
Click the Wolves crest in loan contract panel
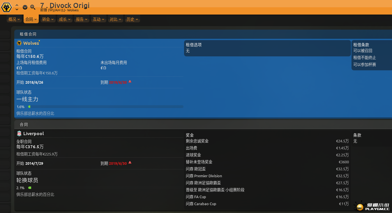[19, 43]
